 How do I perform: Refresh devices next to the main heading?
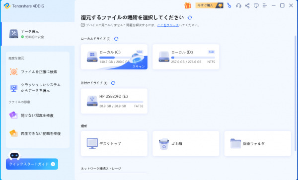(190, 18)
